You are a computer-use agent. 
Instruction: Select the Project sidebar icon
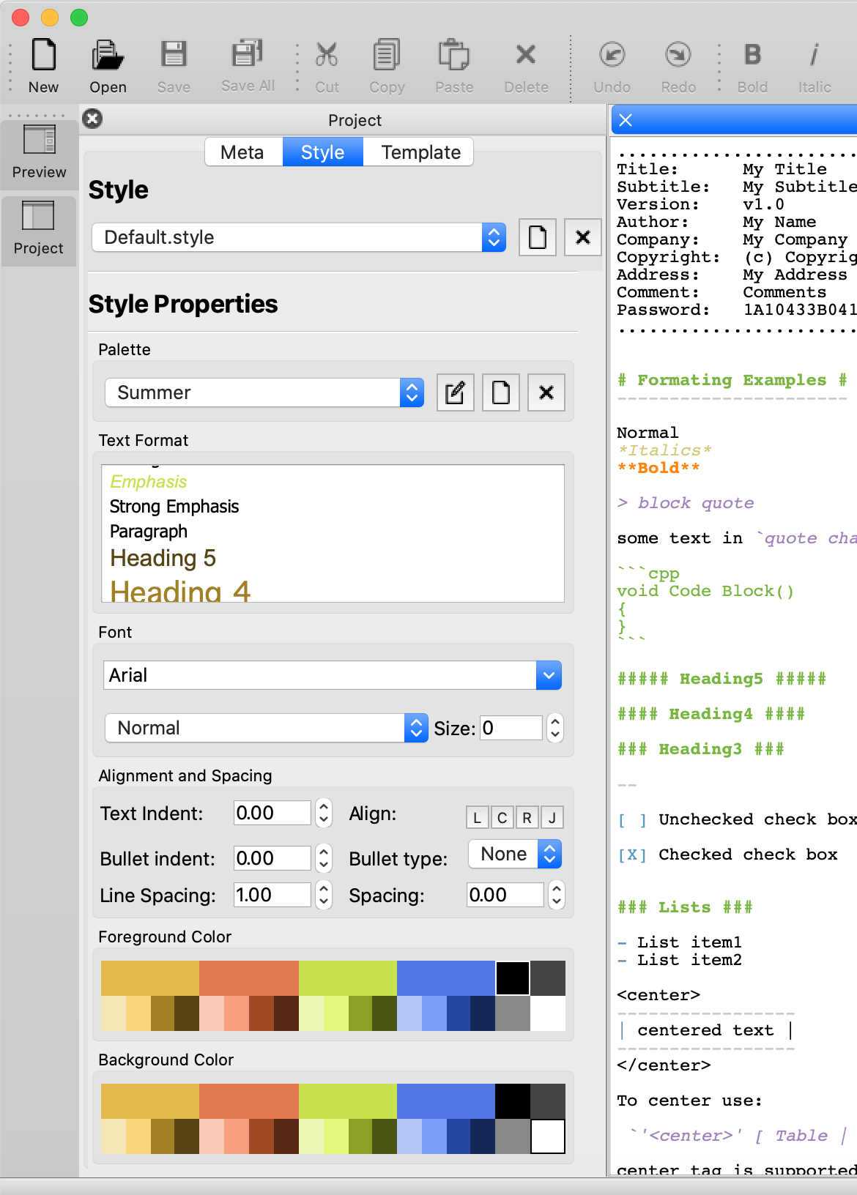point(39,228)
